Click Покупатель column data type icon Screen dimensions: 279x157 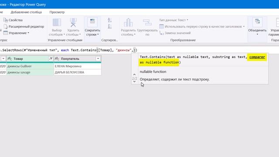coord(57,58)
